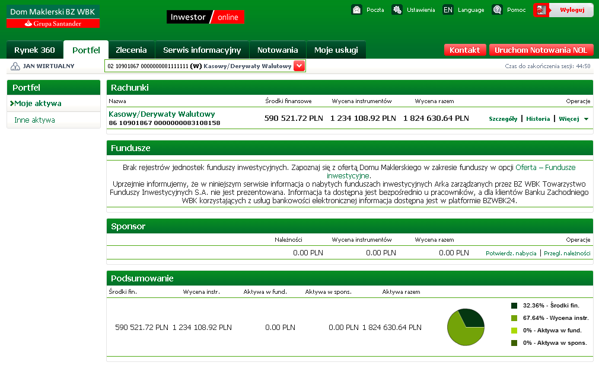Screen dimensions: 599x375
Task: Click Potwierdz. nabycia in Sponsor section
Action: point(511,254)
